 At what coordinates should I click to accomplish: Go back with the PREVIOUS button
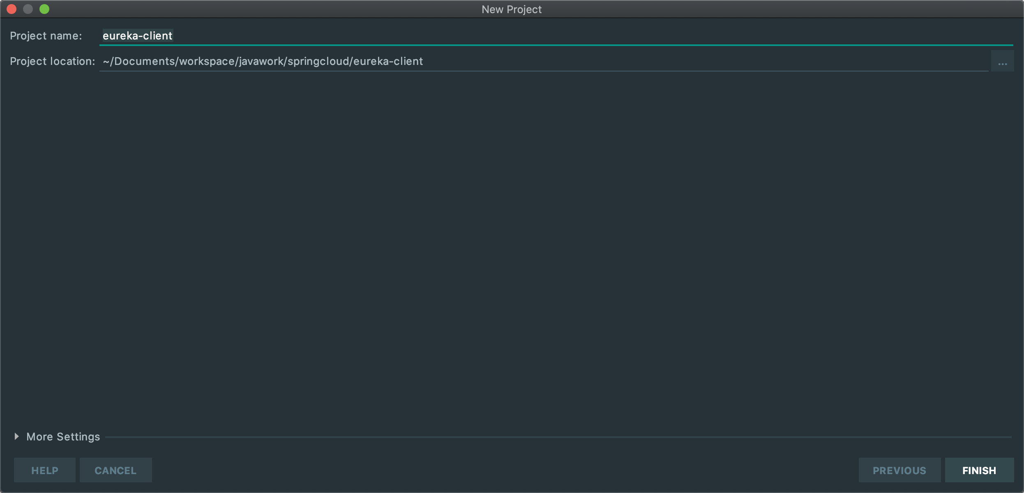899,470
